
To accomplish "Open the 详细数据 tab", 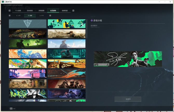I will coord(41,11).
